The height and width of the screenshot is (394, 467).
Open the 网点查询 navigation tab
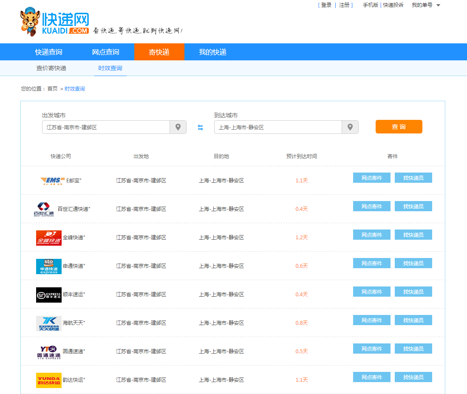point(106,52)
